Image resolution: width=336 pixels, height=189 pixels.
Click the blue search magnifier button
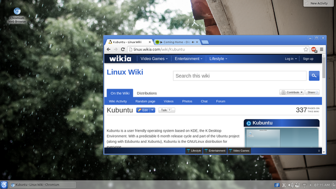(x=314, y=76)
